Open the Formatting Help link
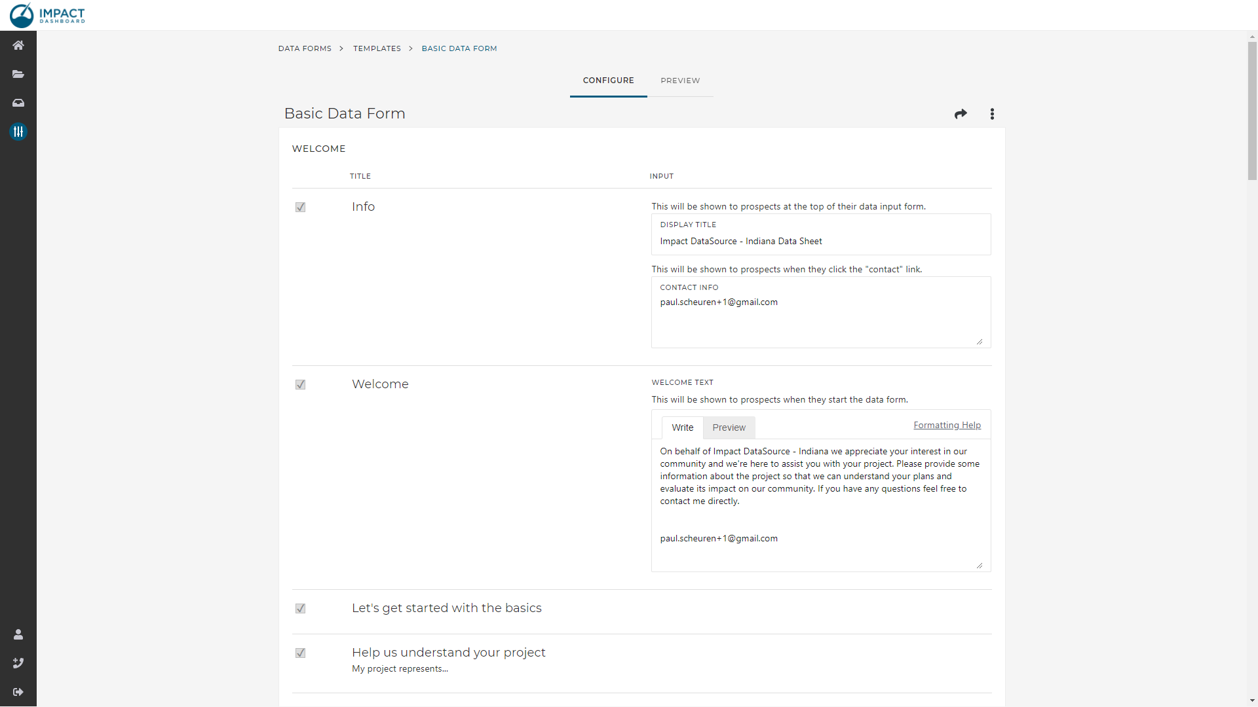This screenshot has width=1258, height=707. click(x=947, y=426)
